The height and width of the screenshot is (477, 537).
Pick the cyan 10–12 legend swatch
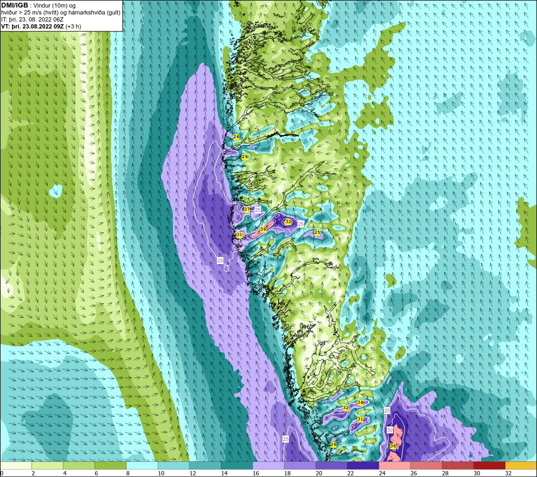click(173, 465)
